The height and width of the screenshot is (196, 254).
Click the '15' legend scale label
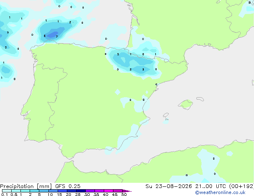[59, 194]
